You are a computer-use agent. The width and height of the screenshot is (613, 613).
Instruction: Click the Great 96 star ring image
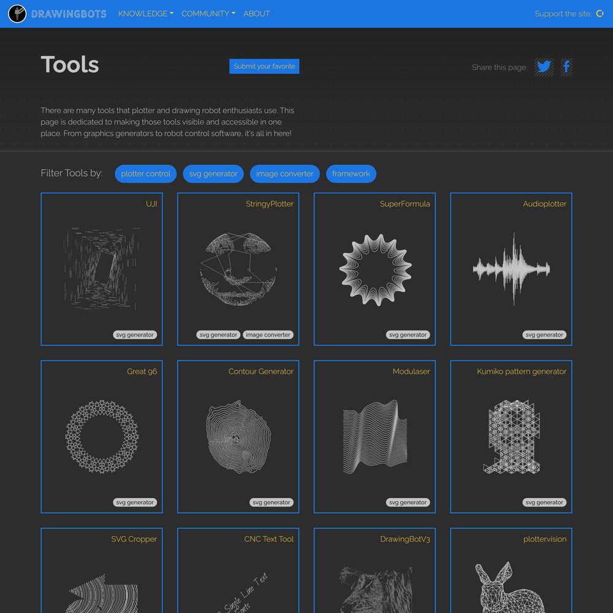(102, 436)
